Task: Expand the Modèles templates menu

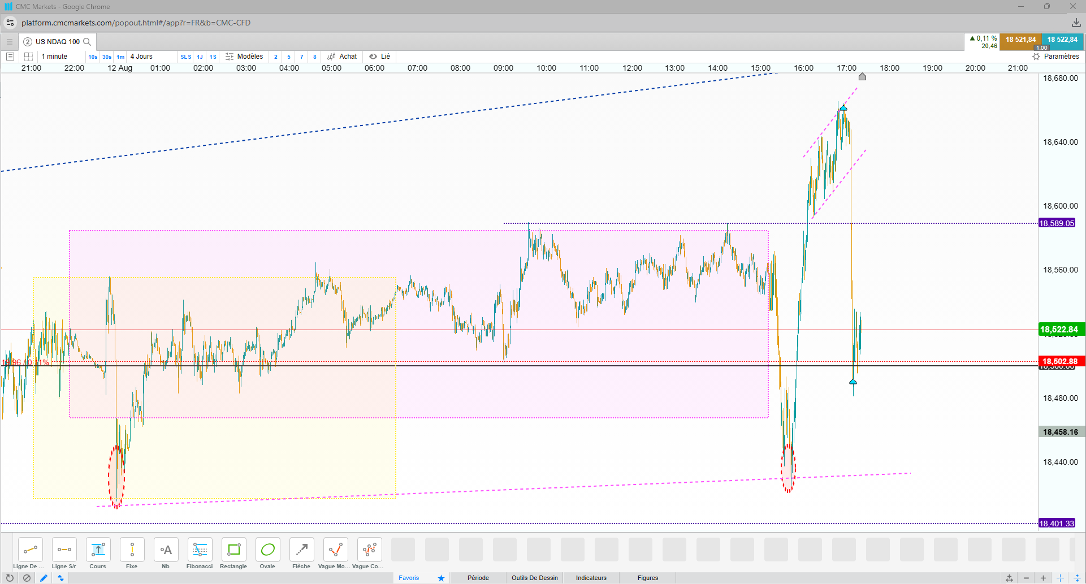Action: [x=244, y=57]
